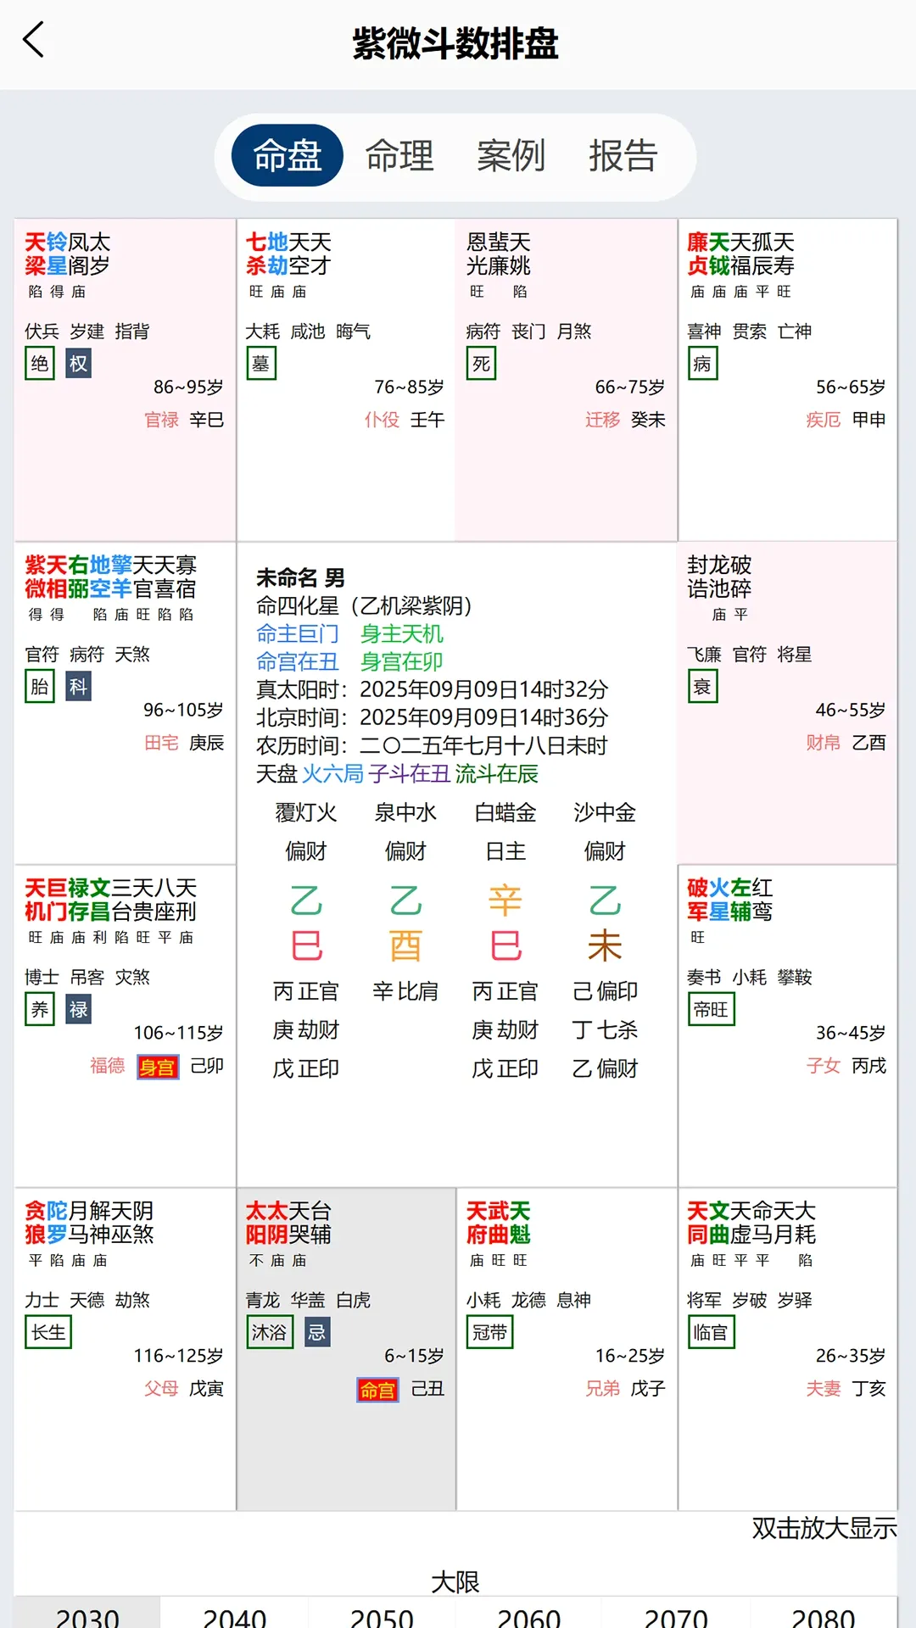The height and width of the screenshot is (1628, 916).
Task: Tap 子斗在丑 in 天盘 line
Action: [x=410, y=773]
